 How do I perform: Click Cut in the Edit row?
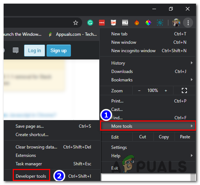143,137
